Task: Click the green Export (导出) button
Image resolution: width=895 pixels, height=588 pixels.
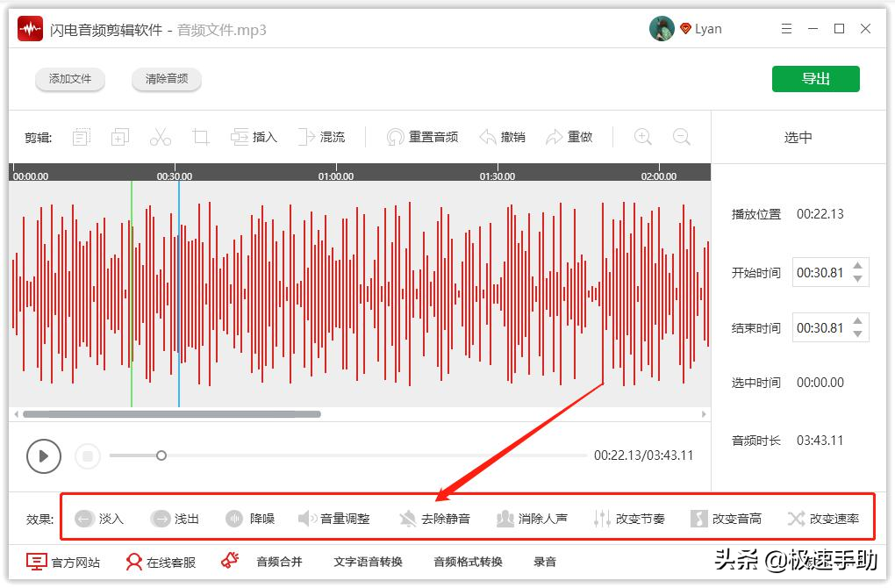Action: point(815,78)
